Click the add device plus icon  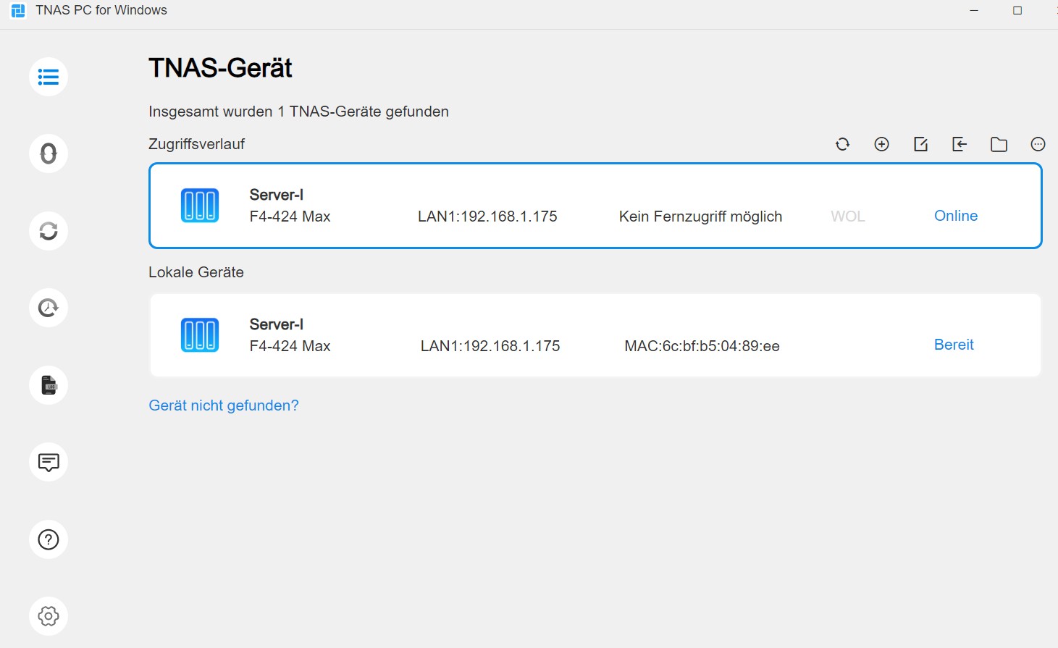pyautogui.click(x=881, y=144)
